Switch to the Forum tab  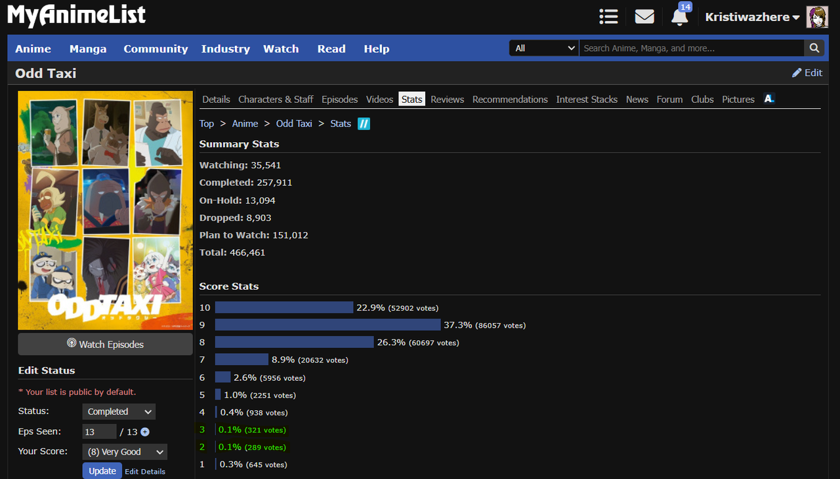[669, 99]
